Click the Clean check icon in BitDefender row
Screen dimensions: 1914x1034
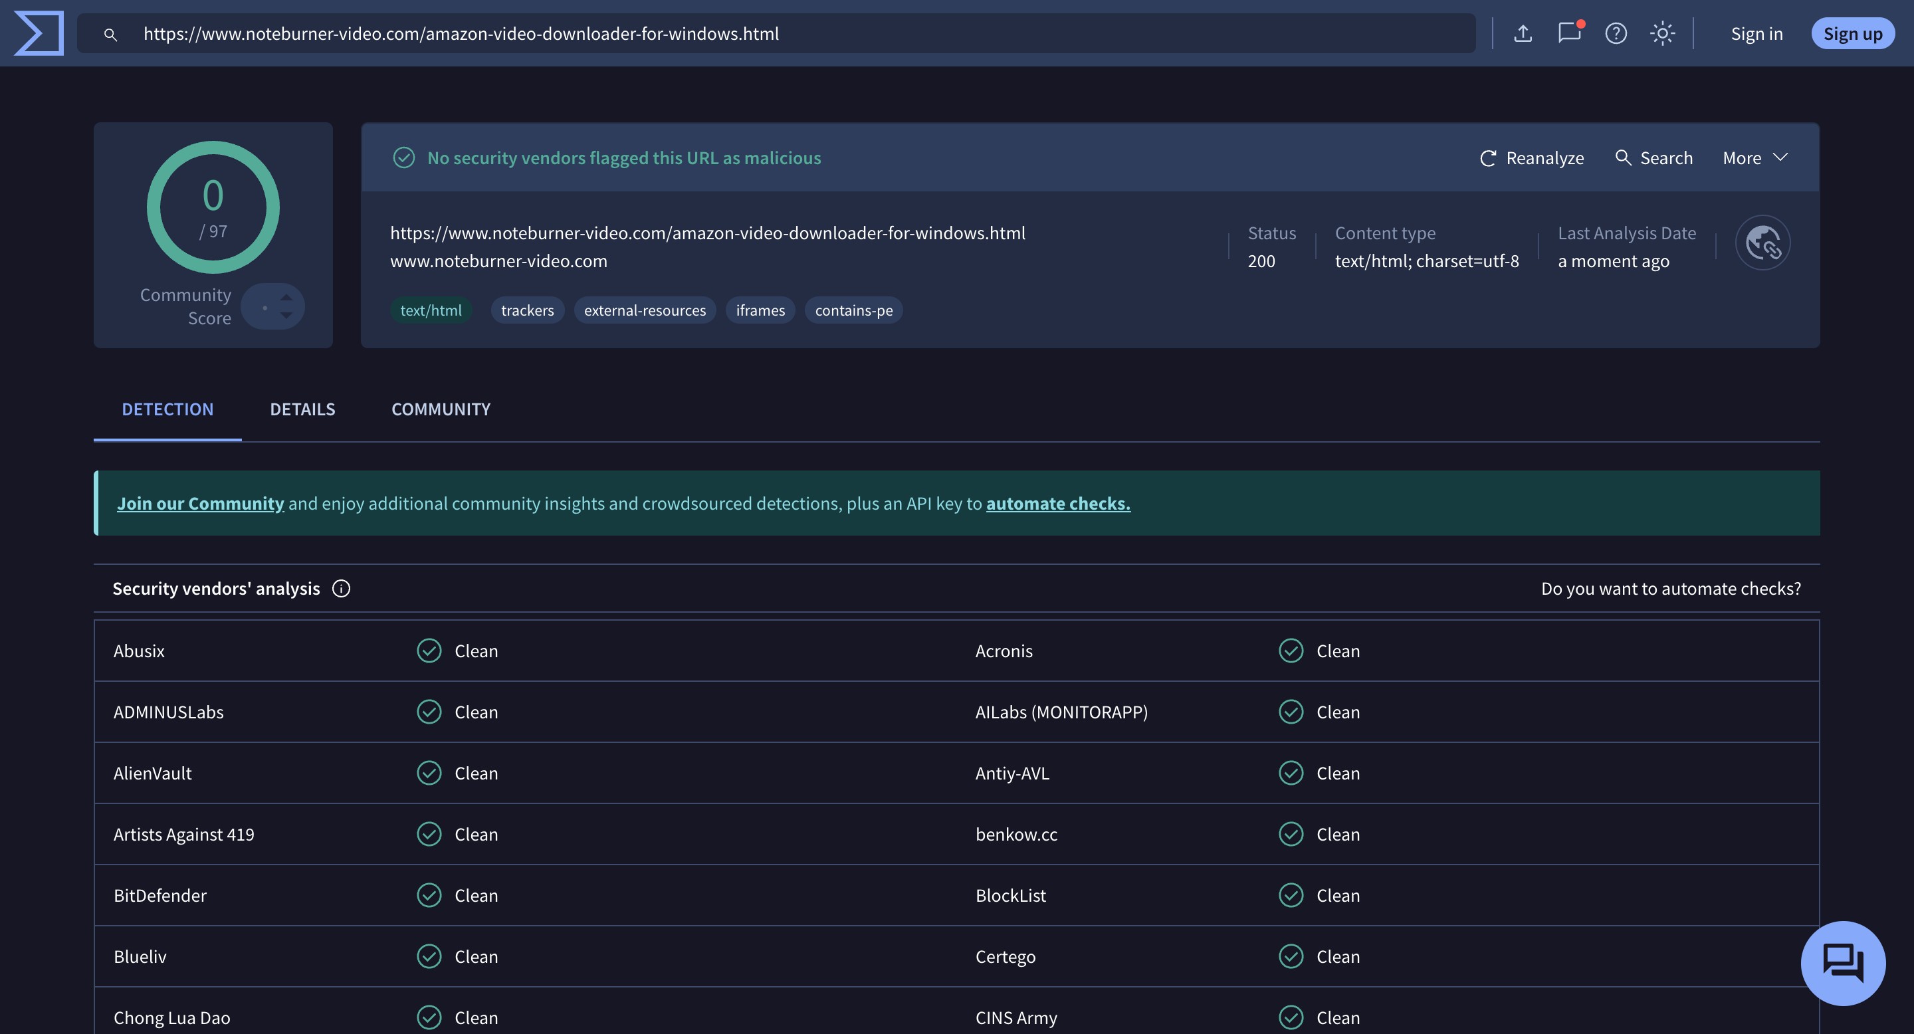(x=429, y=895)
